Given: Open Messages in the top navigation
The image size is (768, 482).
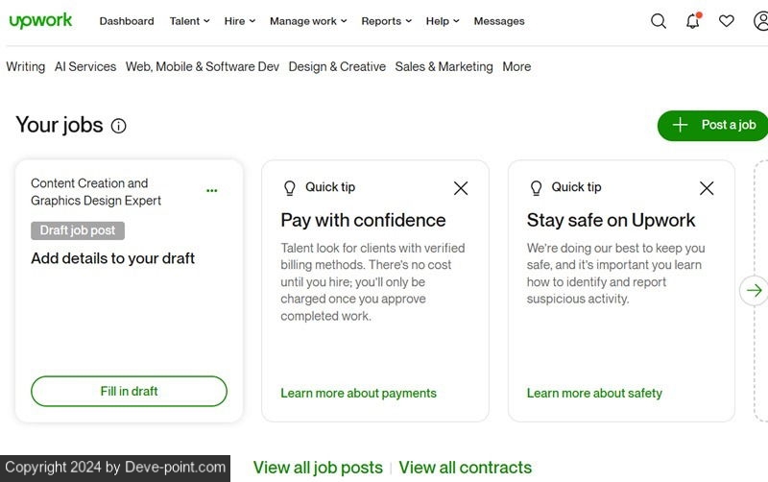Looking at the screenshot, I should (x=499, y=21).
